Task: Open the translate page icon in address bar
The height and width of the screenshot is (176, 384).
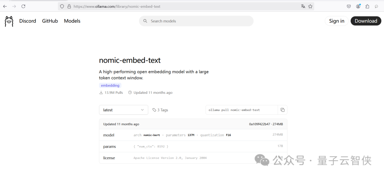Action: (x=303, y=6)
